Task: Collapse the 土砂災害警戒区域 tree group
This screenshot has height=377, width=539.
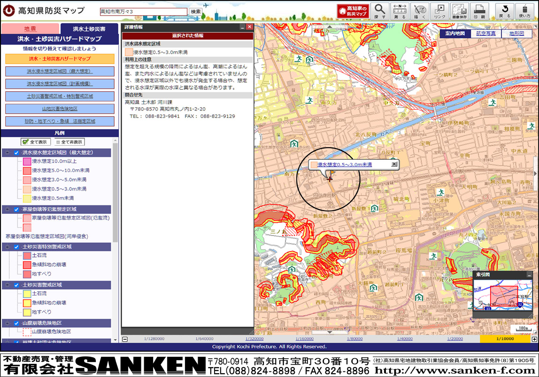Action: click(x=7, y=285)
